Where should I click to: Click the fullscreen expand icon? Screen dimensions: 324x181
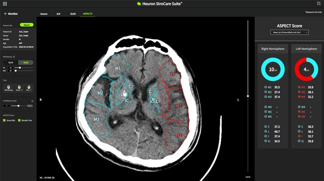(318, 4)
